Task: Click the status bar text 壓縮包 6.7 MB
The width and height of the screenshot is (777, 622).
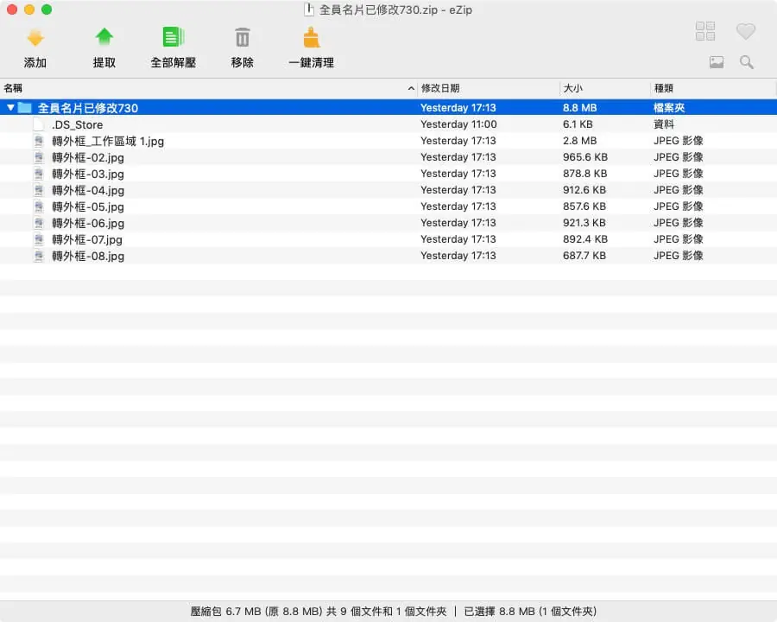Action: pos(225,611)
